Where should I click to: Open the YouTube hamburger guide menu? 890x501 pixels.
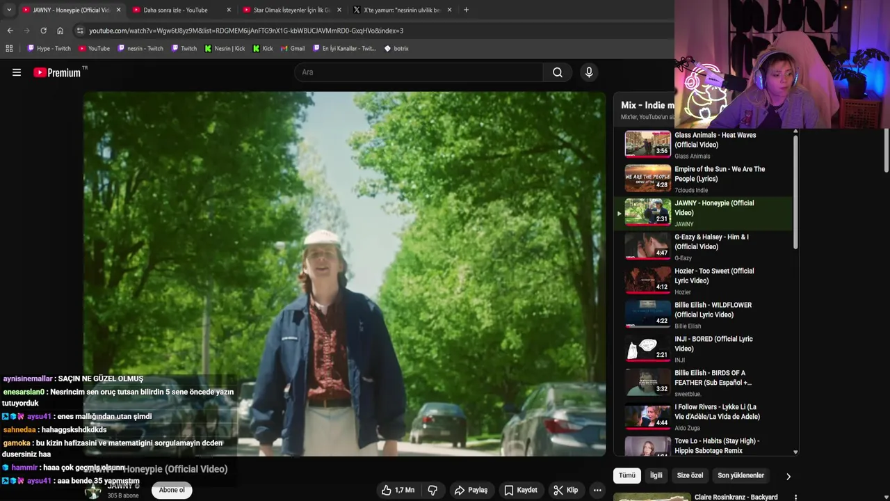click(x=17, y=72)
